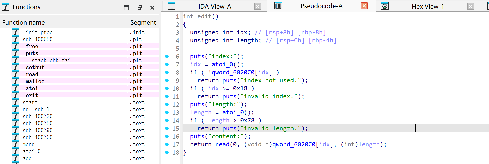Close the Functions panel
489x164 pixels.
coord(152,8)
